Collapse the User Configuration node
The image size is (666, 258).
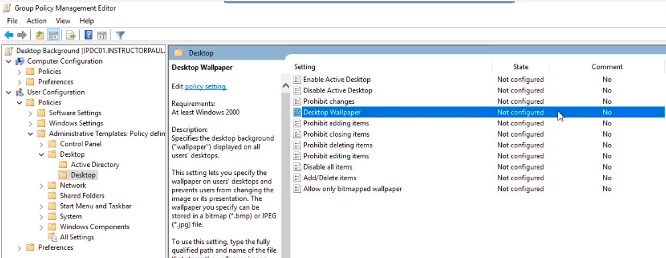(9, 92)
